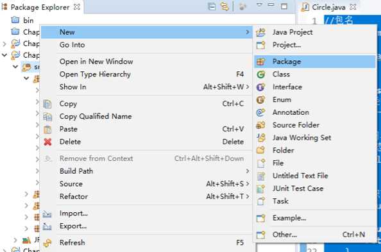
Task: Expand the Source submenu arrow
Action: point(248,184)
